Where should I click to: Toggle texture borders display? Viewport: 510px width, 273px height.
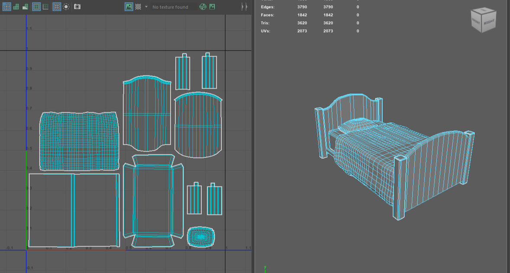[36, 7]
